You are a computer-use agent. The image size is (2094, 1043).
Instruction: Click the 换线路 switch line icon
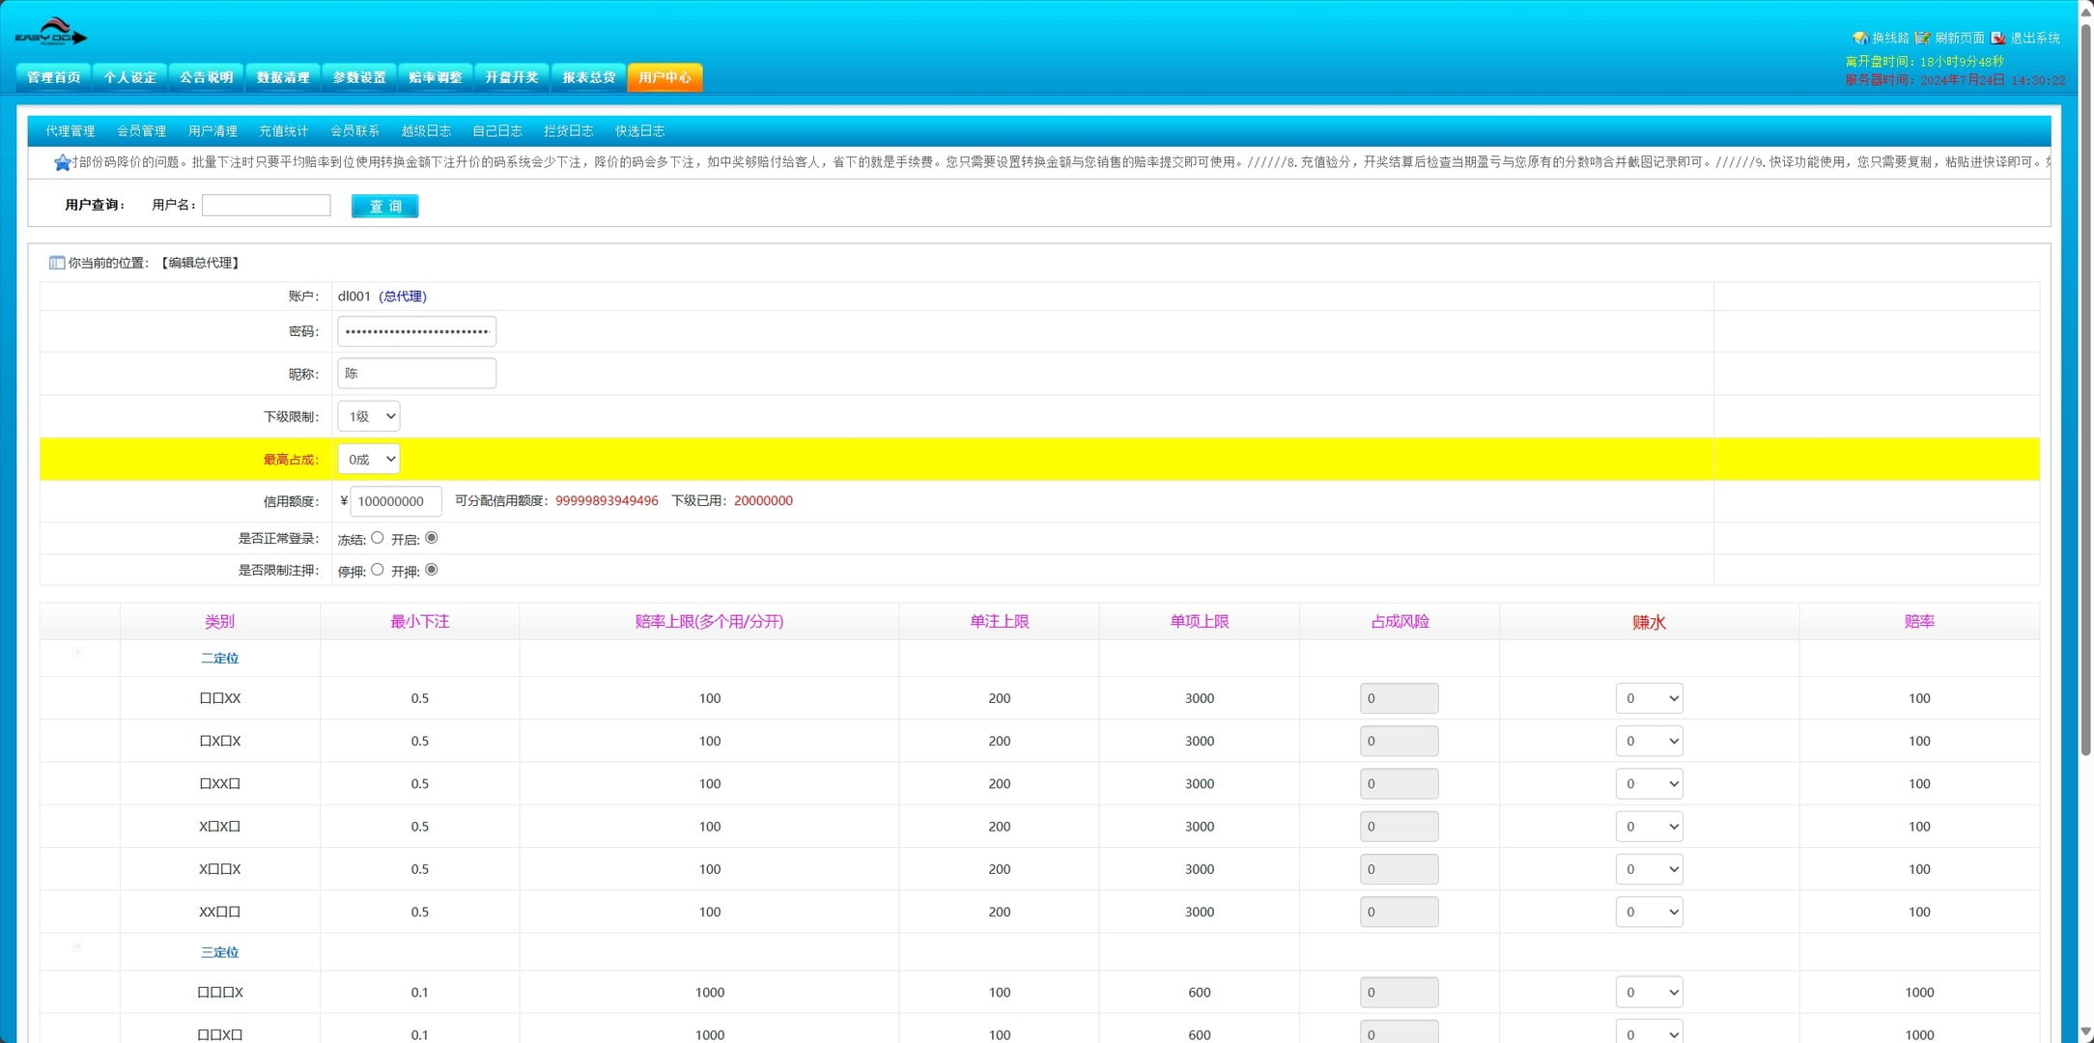1859,39
